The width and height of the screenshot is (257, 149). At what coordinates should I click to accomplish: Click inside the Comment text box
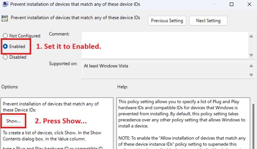[164, 45]
